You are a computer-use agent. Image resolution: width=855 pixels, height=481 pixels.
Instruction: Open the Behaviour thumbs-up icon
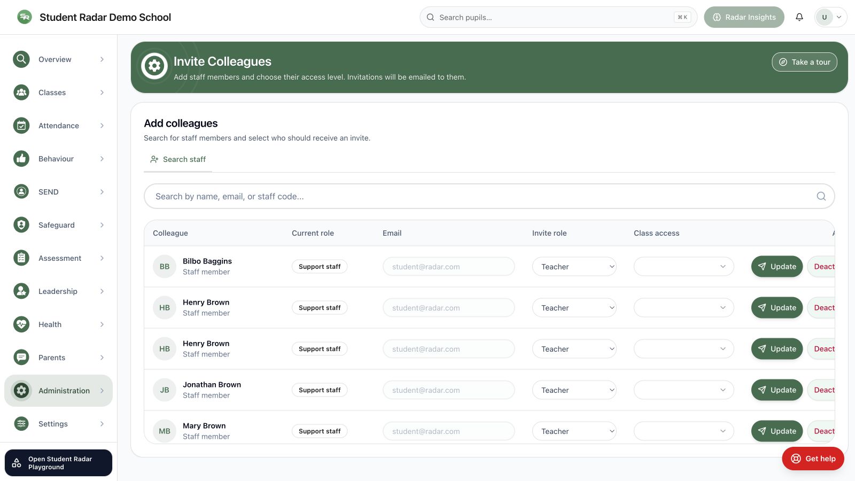coord(21,159)
